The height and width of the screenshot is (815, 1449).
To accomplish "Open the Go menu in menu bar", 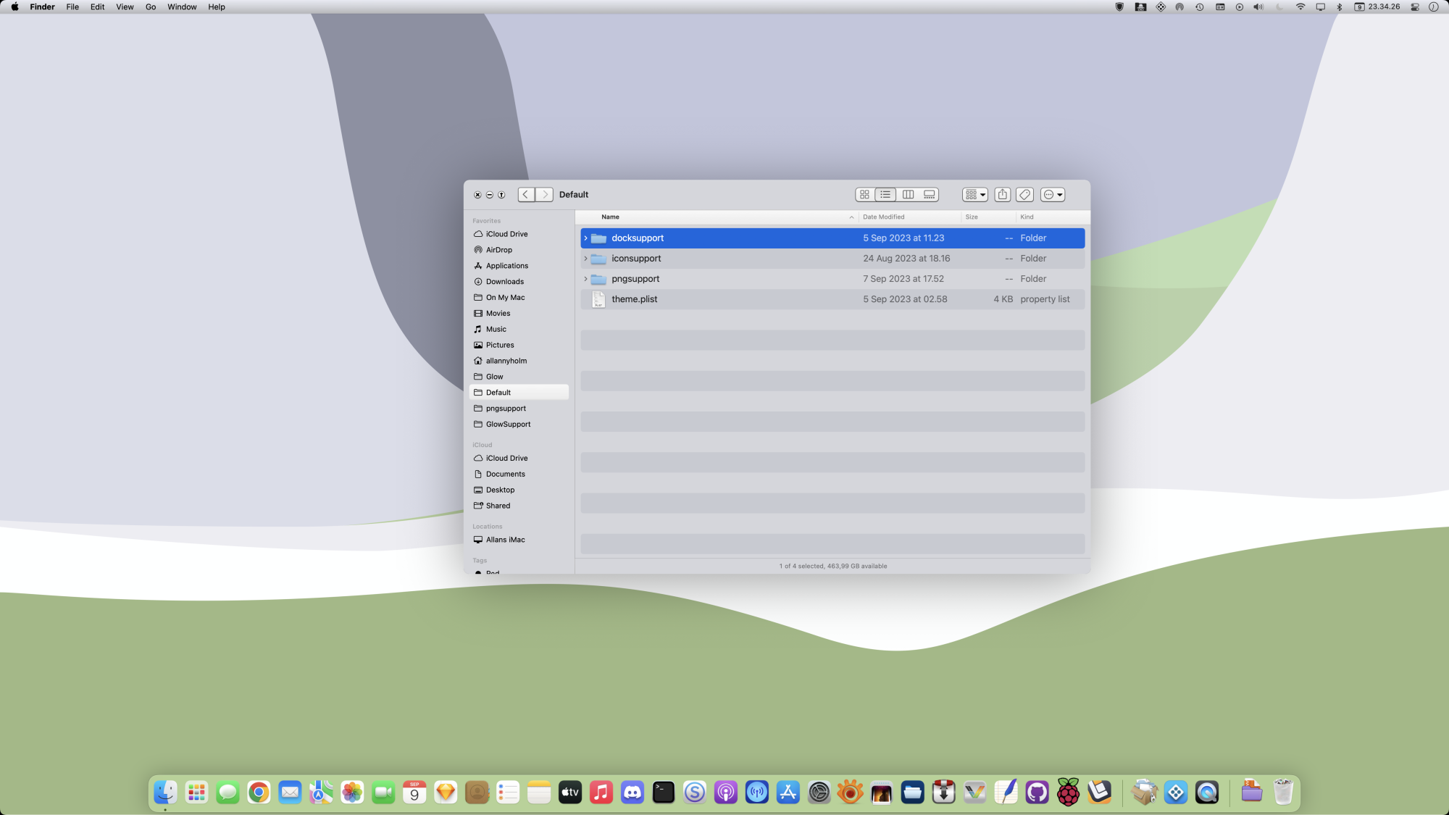I will [x=151, y=7].
